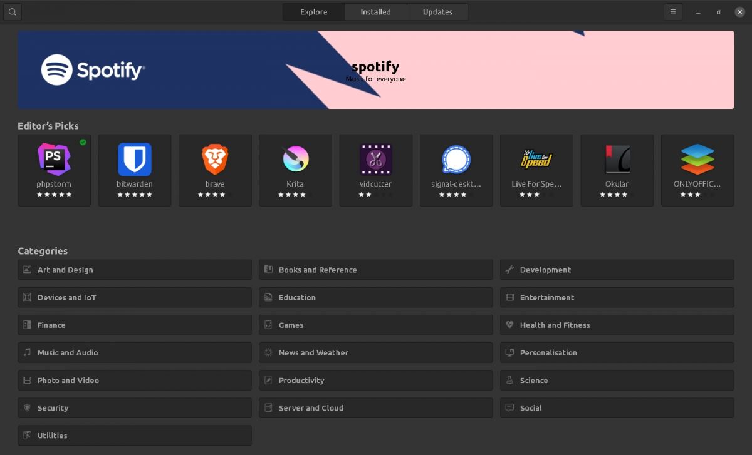Screen dimensions: 752x455
Task: Open the vidcutter scissors icon
Action: pyautogui.click(x=376, y=159)
